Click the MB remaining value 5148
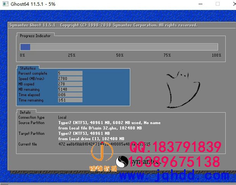 (70, 89)
